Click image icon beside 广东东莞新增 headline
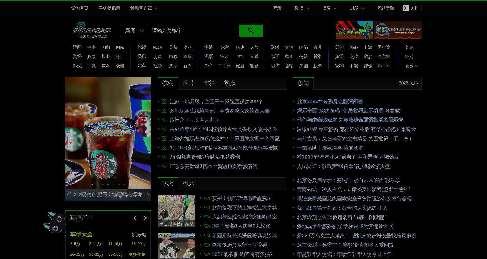 [x=164, y=166]
